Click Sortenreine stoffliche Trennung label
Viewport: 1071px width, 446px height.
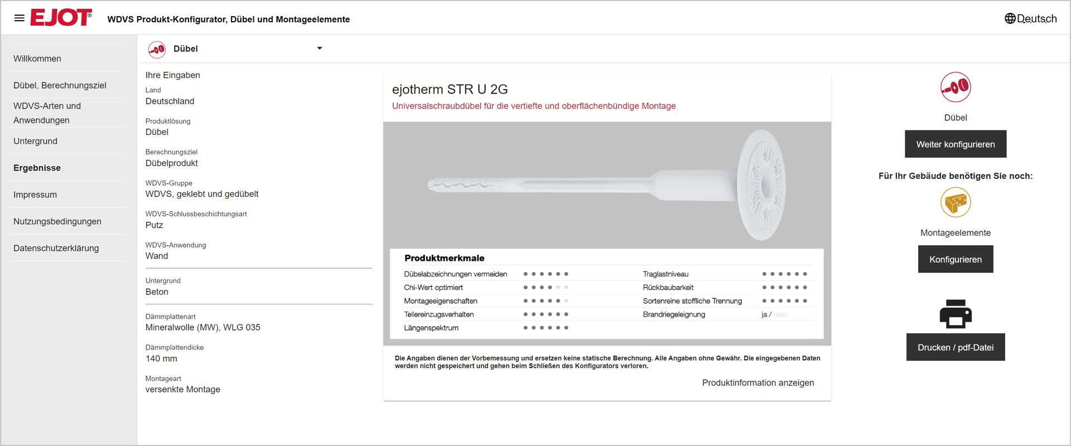click(692, 301)
